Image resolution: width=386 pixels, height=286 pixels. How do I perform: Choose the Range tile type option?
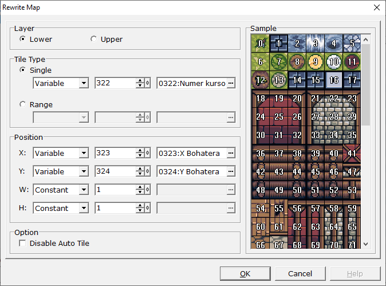coord(23,104)
